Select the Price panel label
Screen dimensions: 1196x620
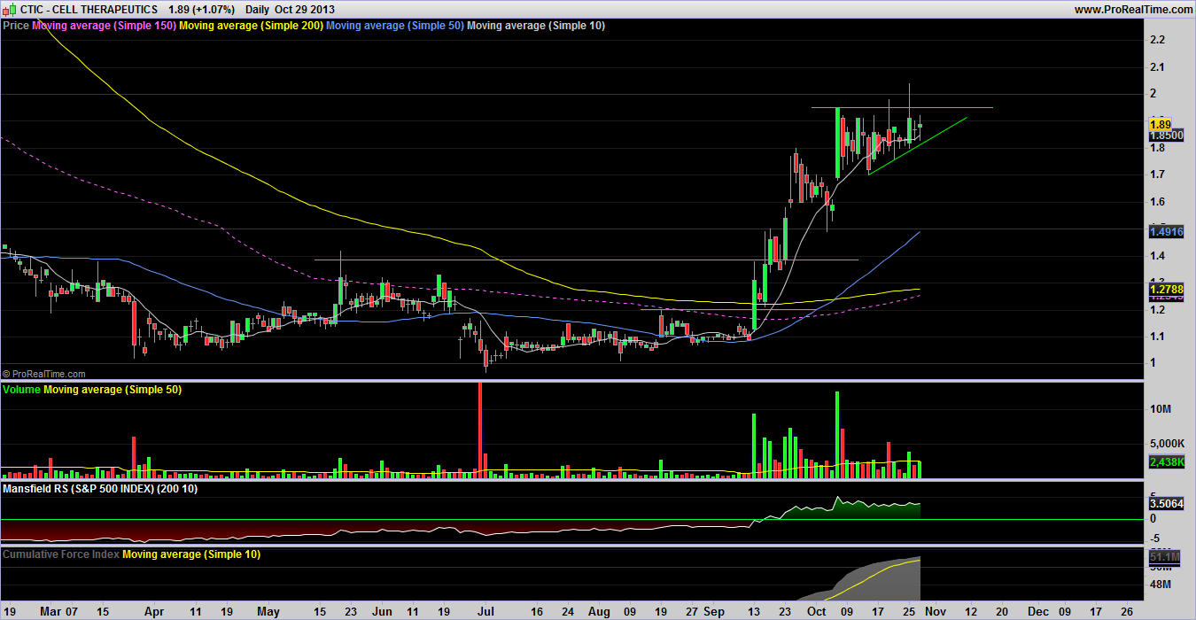[x=16, y=26]
